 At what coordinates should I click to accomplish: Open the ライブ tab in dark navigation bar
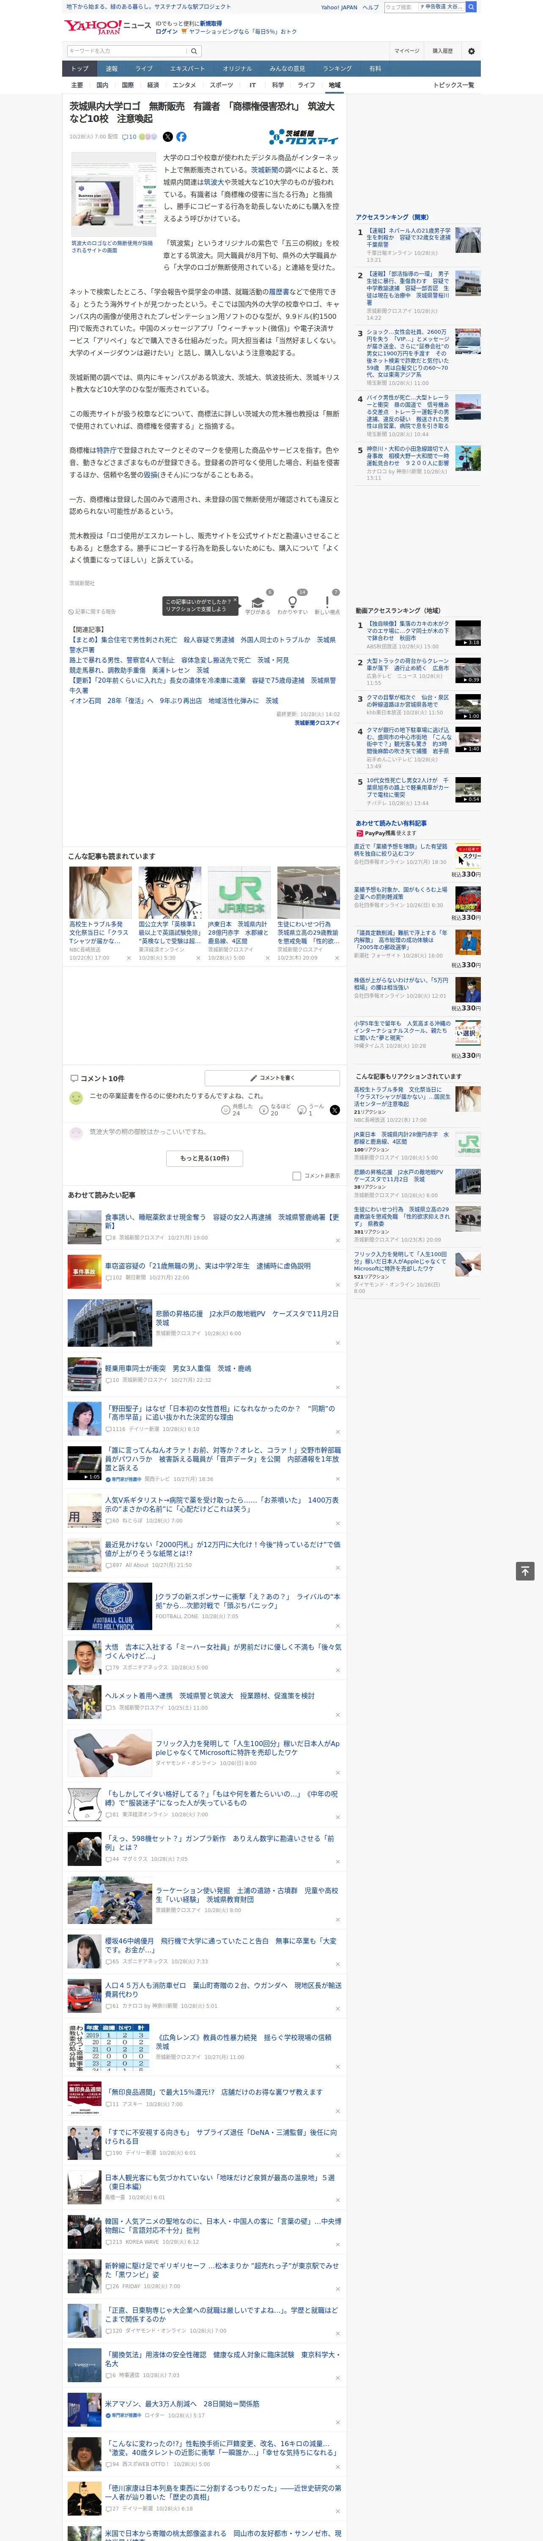tap(144, 69)
